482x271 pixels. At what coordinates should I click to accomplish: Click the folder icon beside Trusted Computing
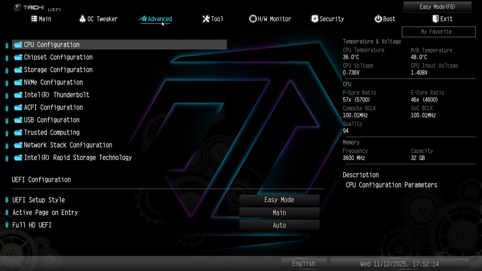[x=18, y=133]
